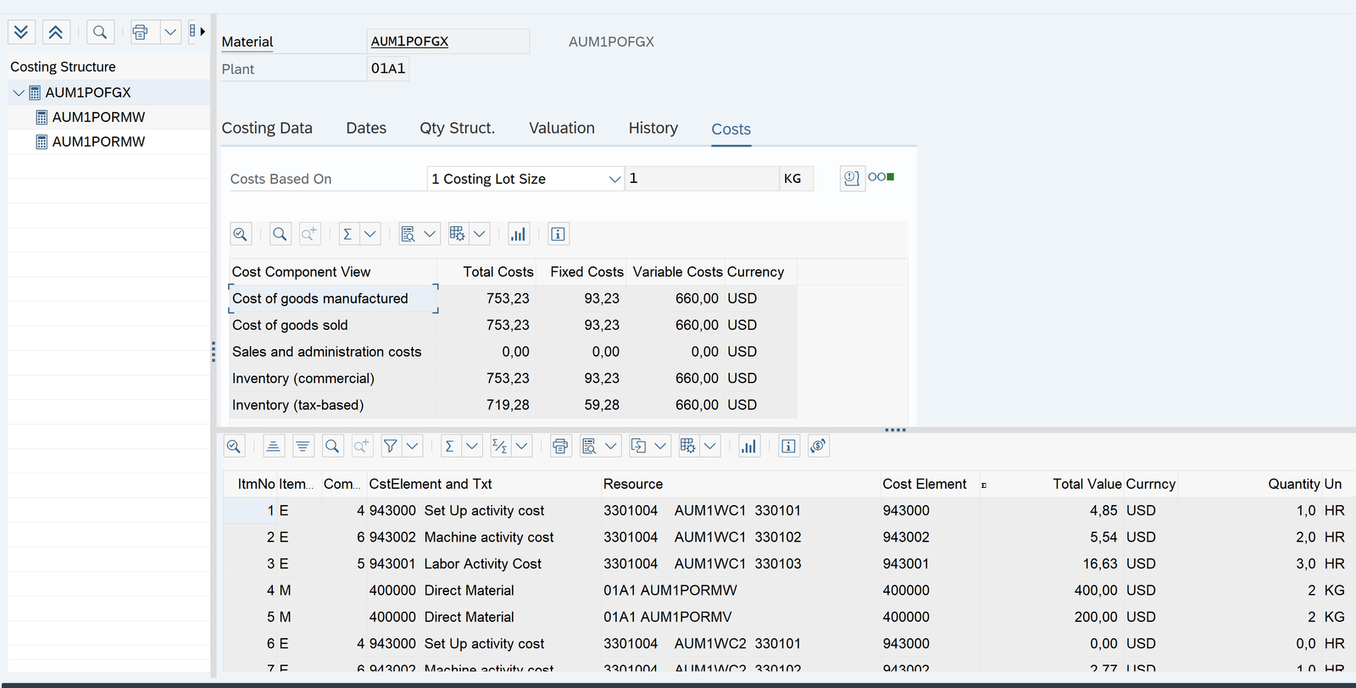Sort itemization list in descending order

point(303,447)
